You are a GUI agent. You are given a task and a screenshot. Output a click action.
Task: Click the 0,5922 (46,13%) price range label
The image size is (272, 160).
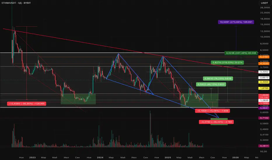tap(211, 84)
